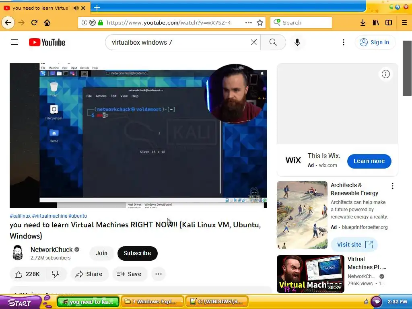412x309 pixels.
Task: Toggle the Firefox sidebar icon
Action: pyautogui.click(x=389, y=23)
